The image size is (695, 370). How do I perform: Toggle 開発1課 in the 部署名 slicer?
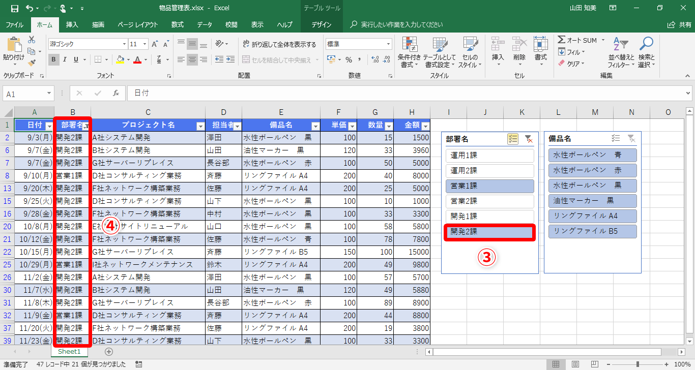pos(489,217)
